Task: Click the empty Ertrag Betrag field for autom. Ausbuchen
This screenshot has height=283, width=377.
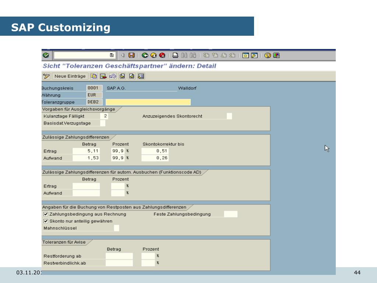Action: (86, 186)
